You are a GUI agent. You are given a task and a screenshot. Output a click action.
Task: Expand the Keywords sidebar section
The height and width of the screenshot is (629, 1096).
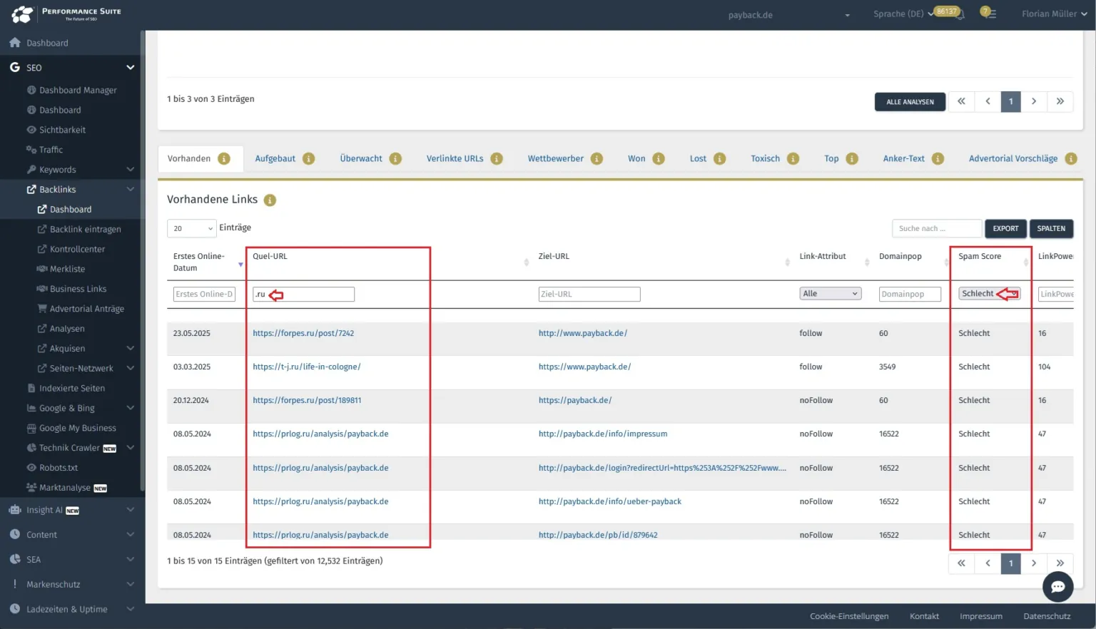coord(130,170)
